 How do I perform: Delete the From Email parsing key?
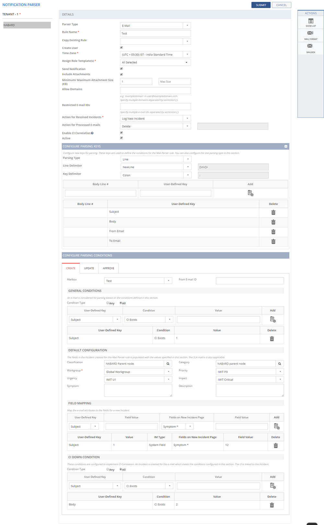pos(273,232)
